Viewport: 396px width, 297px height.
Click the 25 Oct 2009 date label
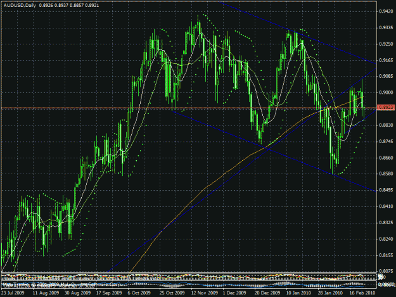tap(172, 293)
